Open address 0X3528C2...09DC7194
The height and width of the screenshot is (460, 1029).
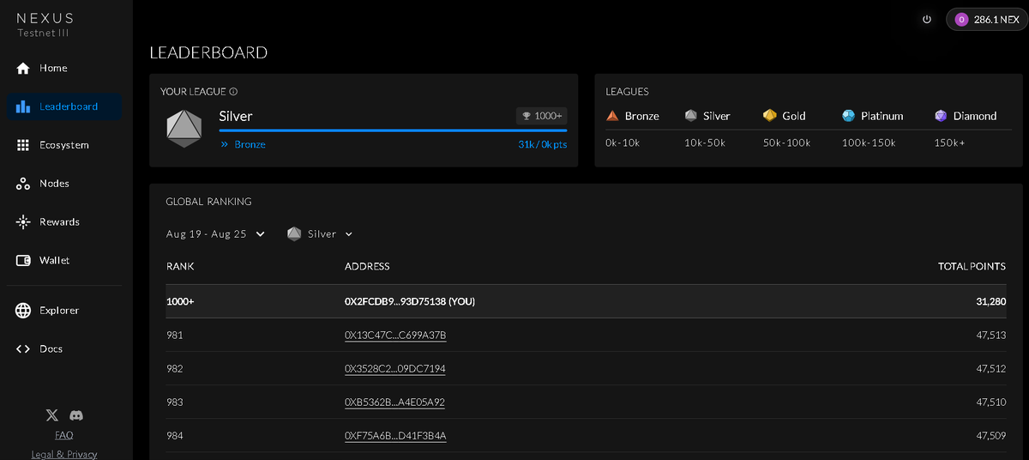pyautogui.click(x=395, y=368)
